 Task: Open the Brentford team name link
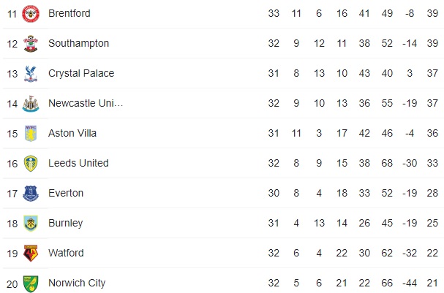coord(69,13)
